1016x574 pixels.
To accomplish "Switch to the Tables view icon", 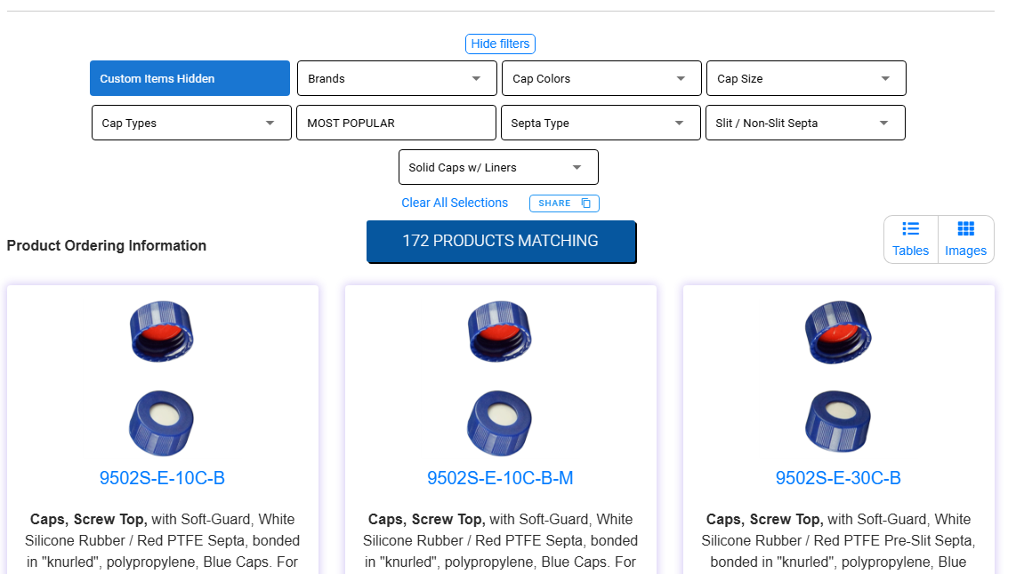I will click(910, 239).
